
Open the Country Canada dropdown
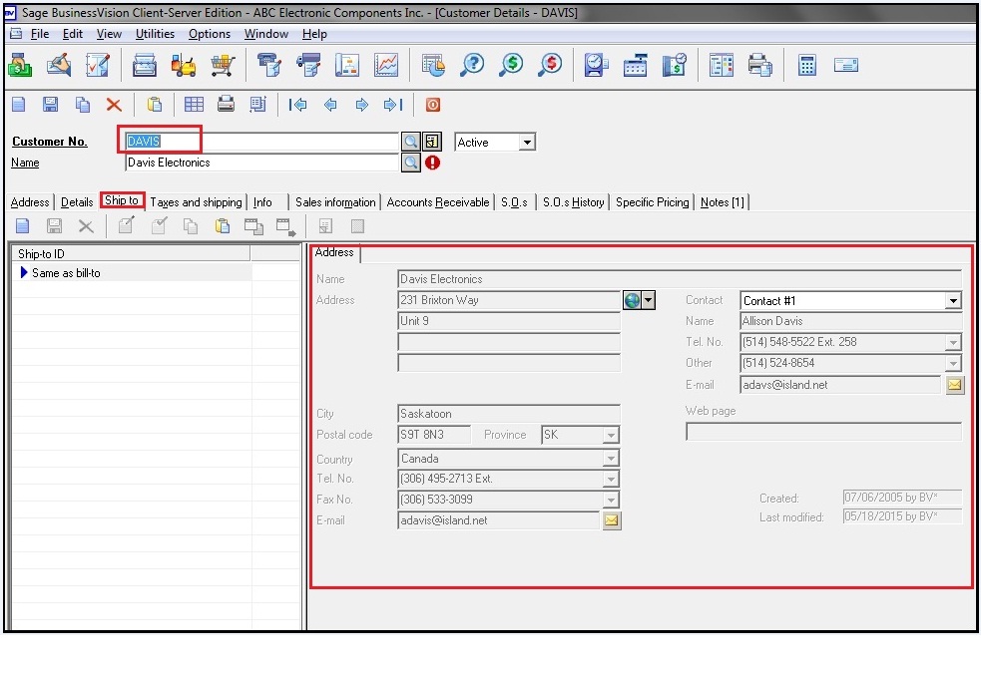(x=611, y=459)
